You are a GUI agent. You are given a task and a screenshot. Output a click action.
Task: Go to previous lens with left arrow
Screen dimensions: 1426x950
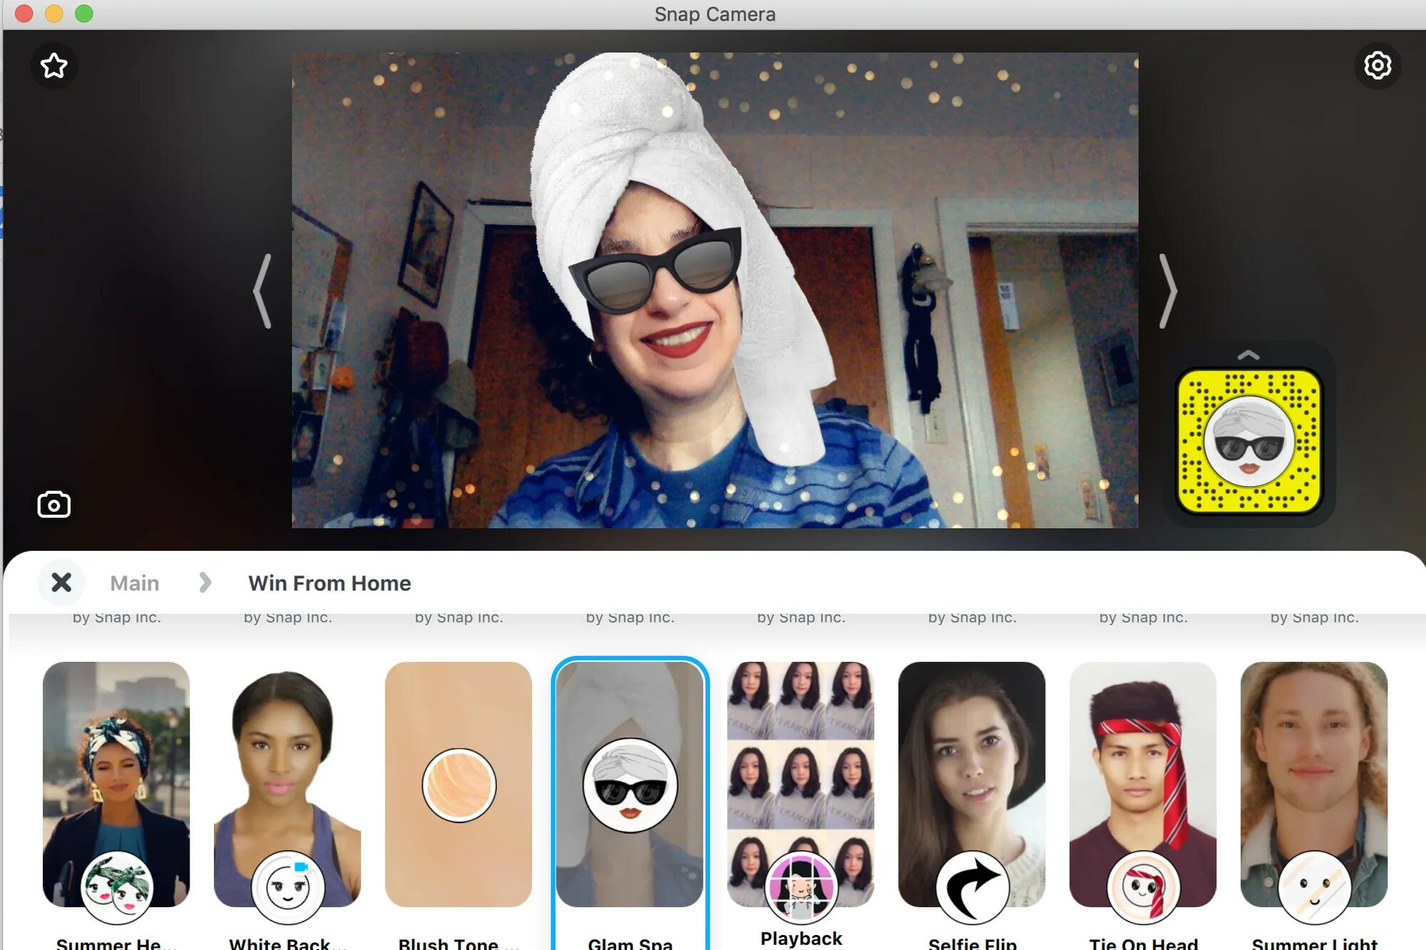tap(263, 291)
